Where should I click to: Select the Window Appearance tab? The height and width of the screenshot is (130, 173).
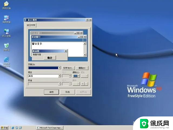coord(31,25)
